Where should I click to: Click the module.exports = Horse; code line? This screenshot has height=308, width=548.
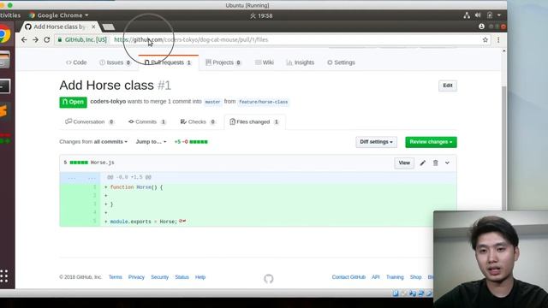[x=143, y=222]
